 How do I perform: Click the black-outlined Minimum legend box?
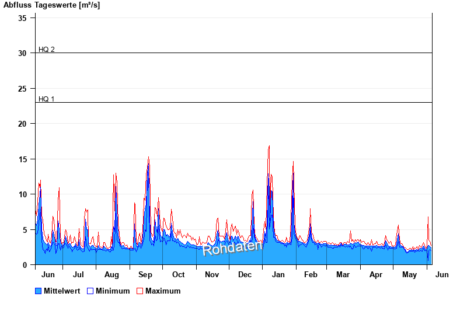click(x=90, y=291)
